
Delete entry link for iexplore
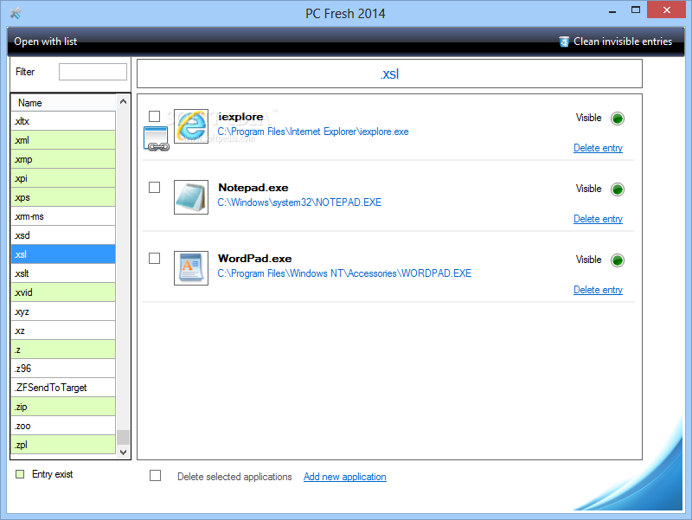tap(598, 148)
